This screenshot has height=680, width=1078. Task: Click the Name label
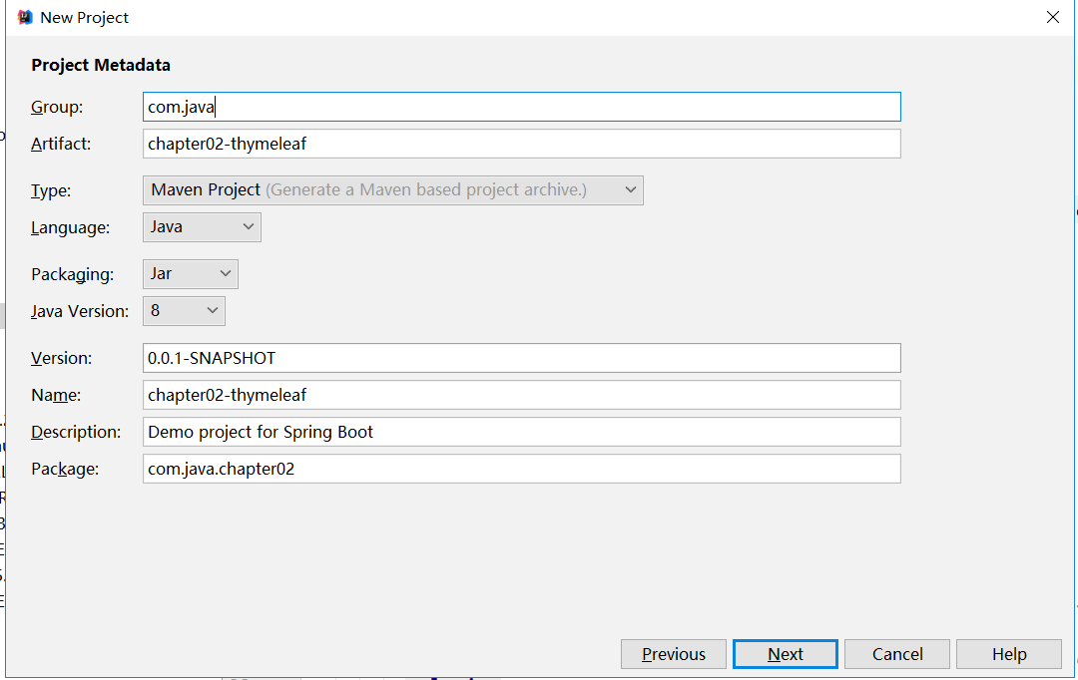click(56, 395)
